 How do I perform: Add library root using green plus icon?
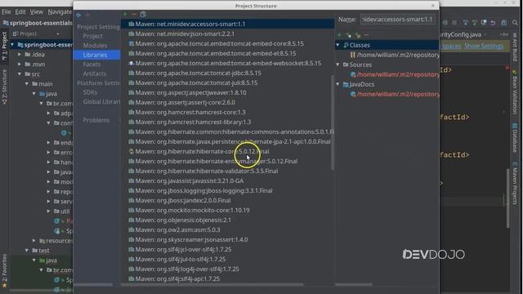(x=339, y=35)
